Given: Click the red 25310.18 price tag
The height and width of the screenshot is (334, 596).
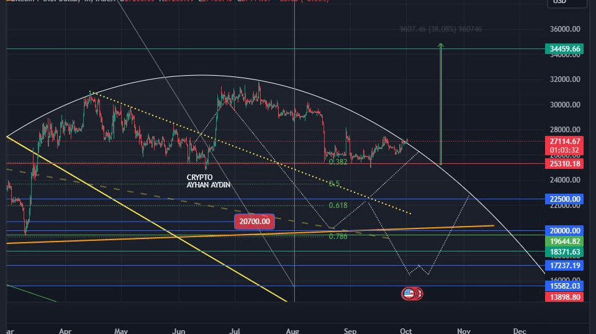Looking at the screenshot, I should (x=564, y=164).
